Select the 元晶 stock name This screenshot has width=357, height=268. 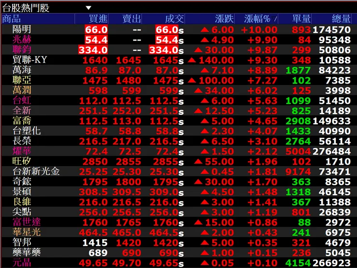point(22,263)
